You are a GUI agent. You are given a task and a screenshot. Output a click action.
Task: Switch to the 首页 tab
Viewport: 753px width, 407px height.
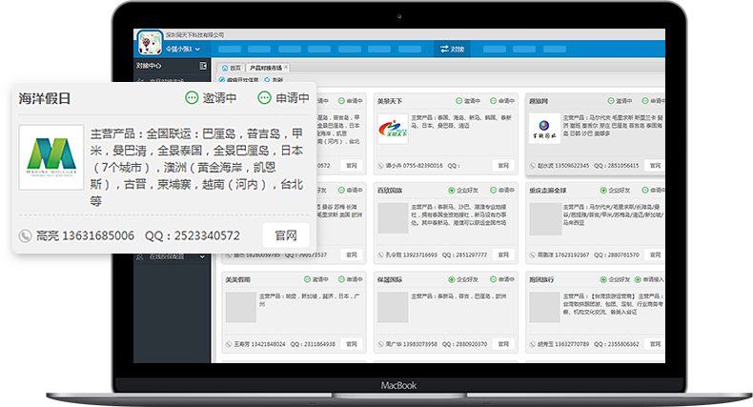click(231, 68)
